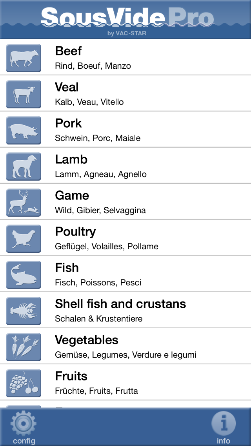Viewport: 251px width, 446px height.
Task: Tap the cow icon for Beef
Action: 24,58
